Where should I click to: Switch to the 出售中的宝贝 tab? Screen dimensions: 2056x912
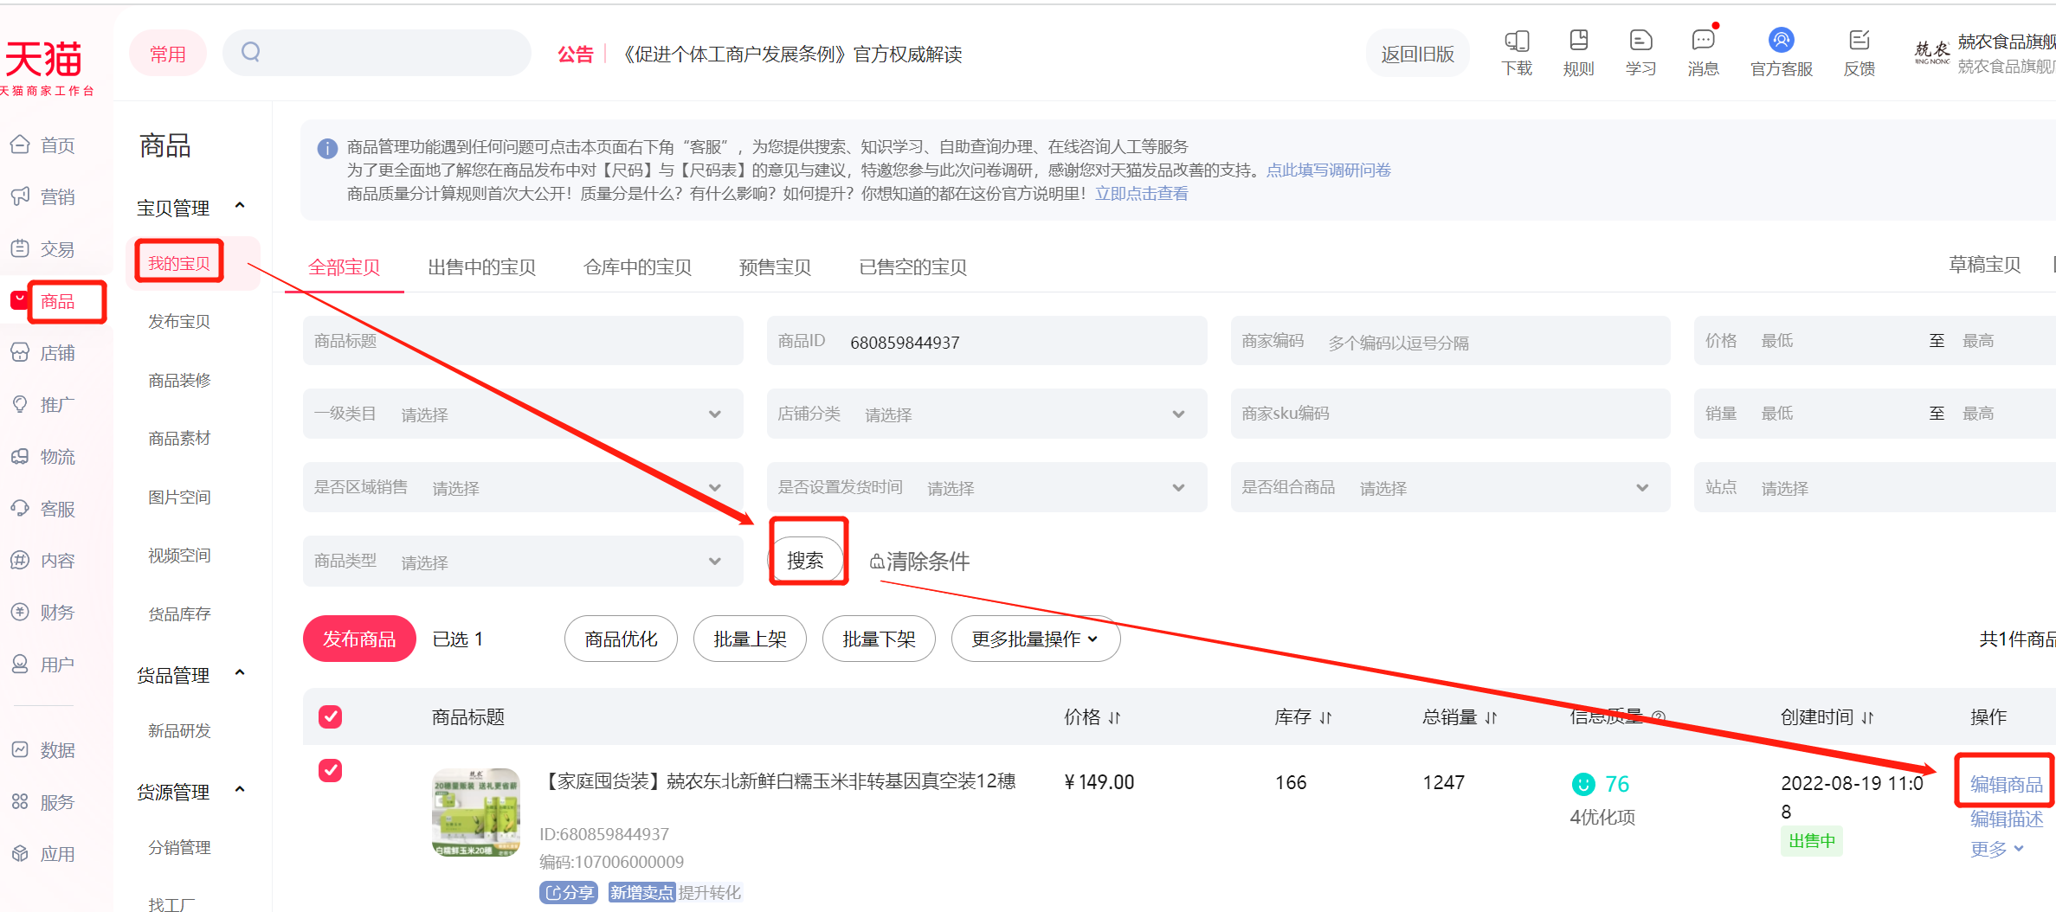click(x=482, y=267)
